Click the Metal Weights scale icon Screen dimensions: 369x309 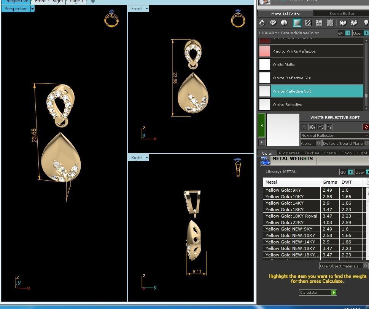pos(265,161)
